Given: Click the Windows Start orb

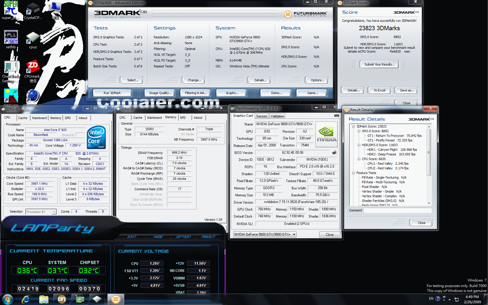Looking at the screenshot, I should [x=8, y=299].
